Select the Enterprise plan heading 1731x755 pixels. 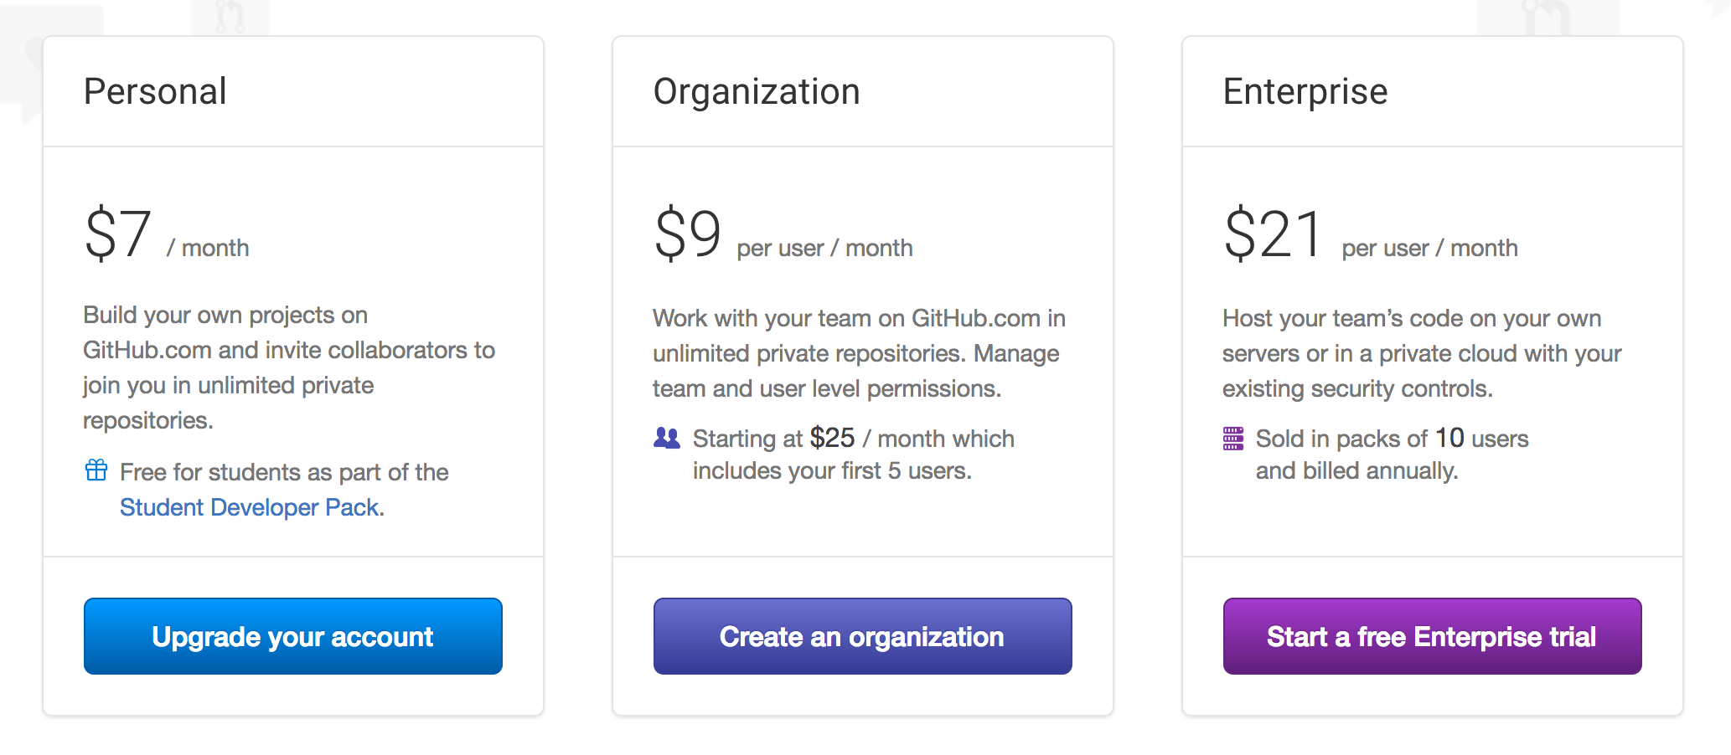(x=1305, y=91)
